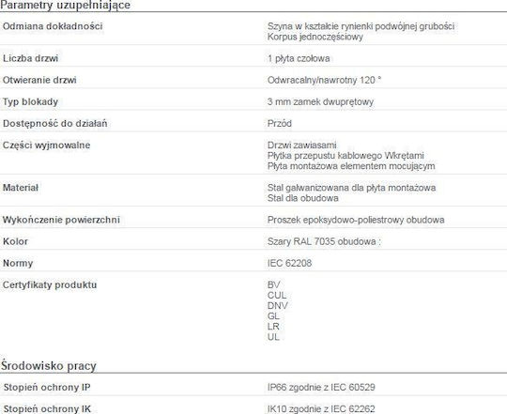Viewport: 507px width, 414px height.
Task: Select the DNV certificate entry
Action: coord(277,306)
